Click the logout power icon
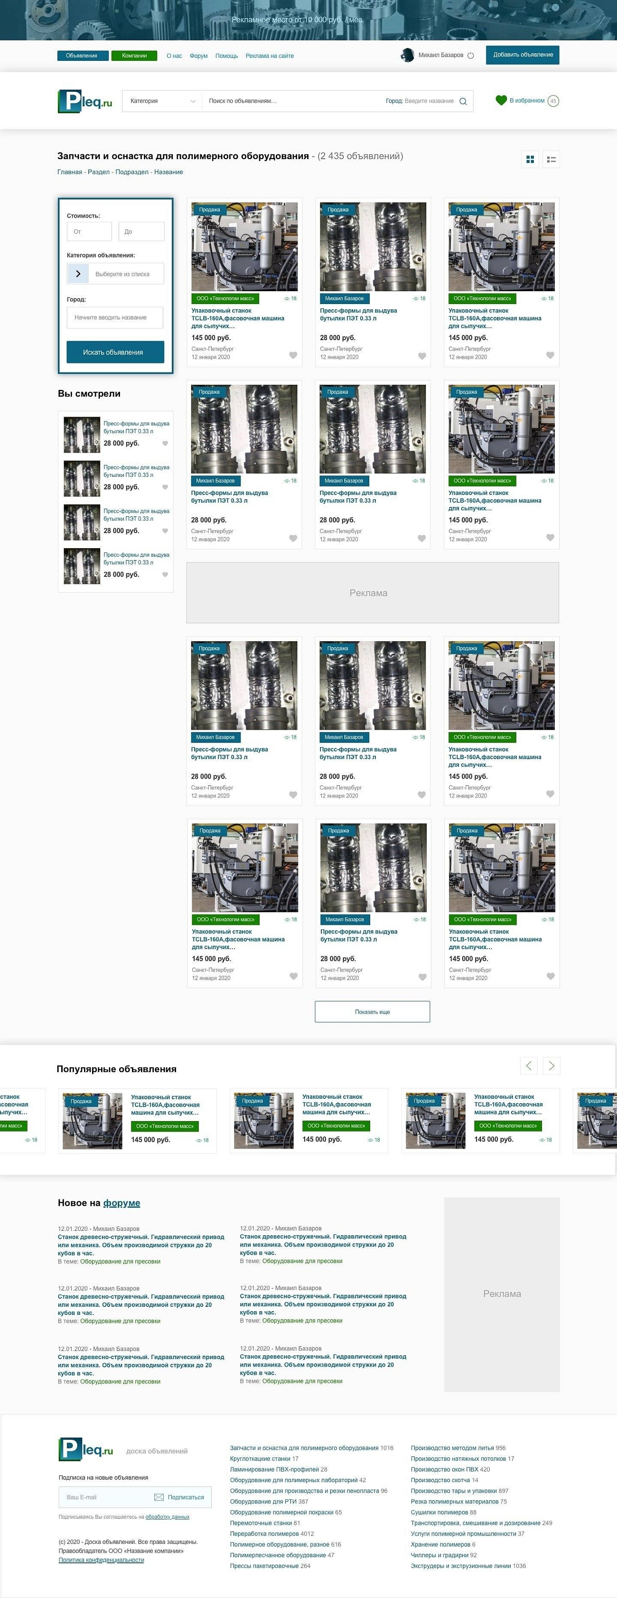The width and height of the screenshot is (617, 1598). pos(471,55)
